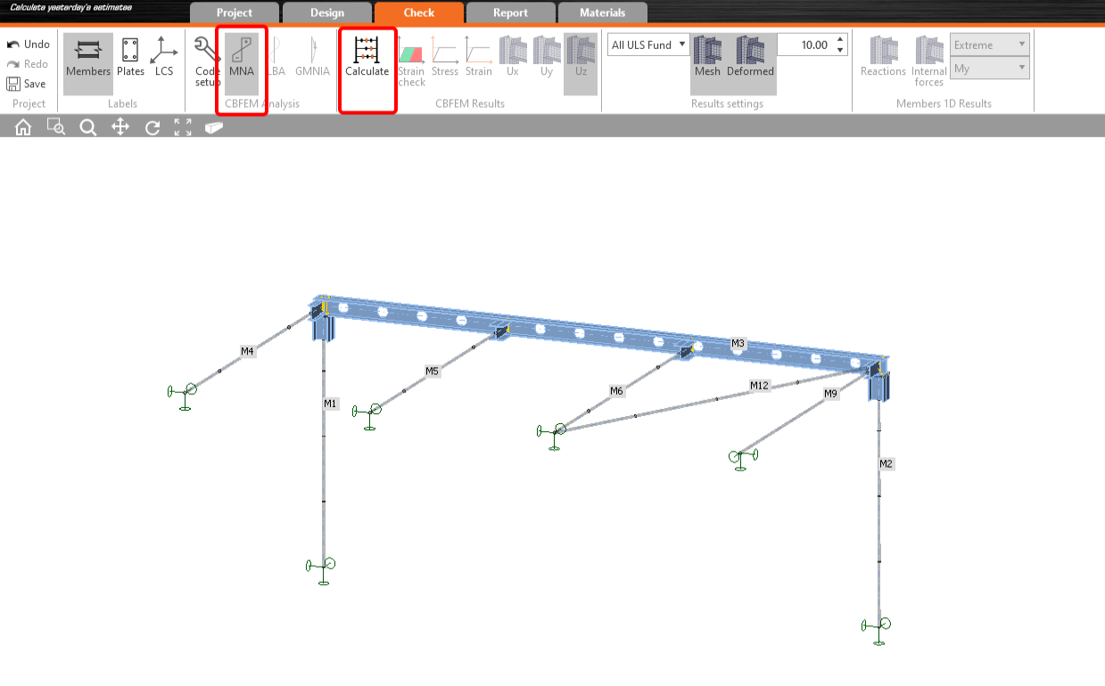Open the My force component dropdown
This screenshot has height=686, width=1105.
[990, 69]
